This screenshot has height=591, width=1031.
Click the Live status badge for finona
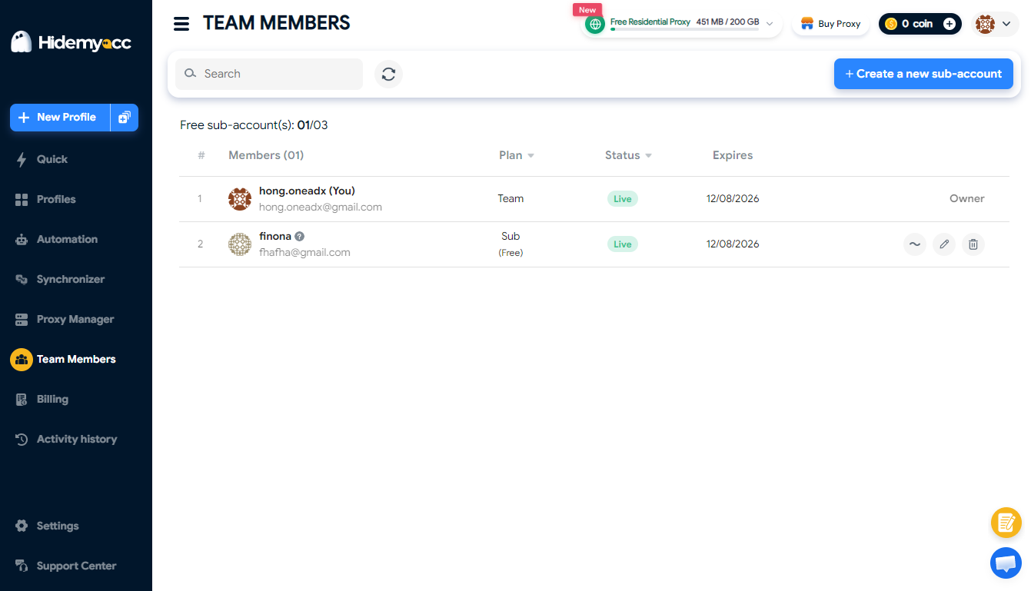click(x=623, y=244)
